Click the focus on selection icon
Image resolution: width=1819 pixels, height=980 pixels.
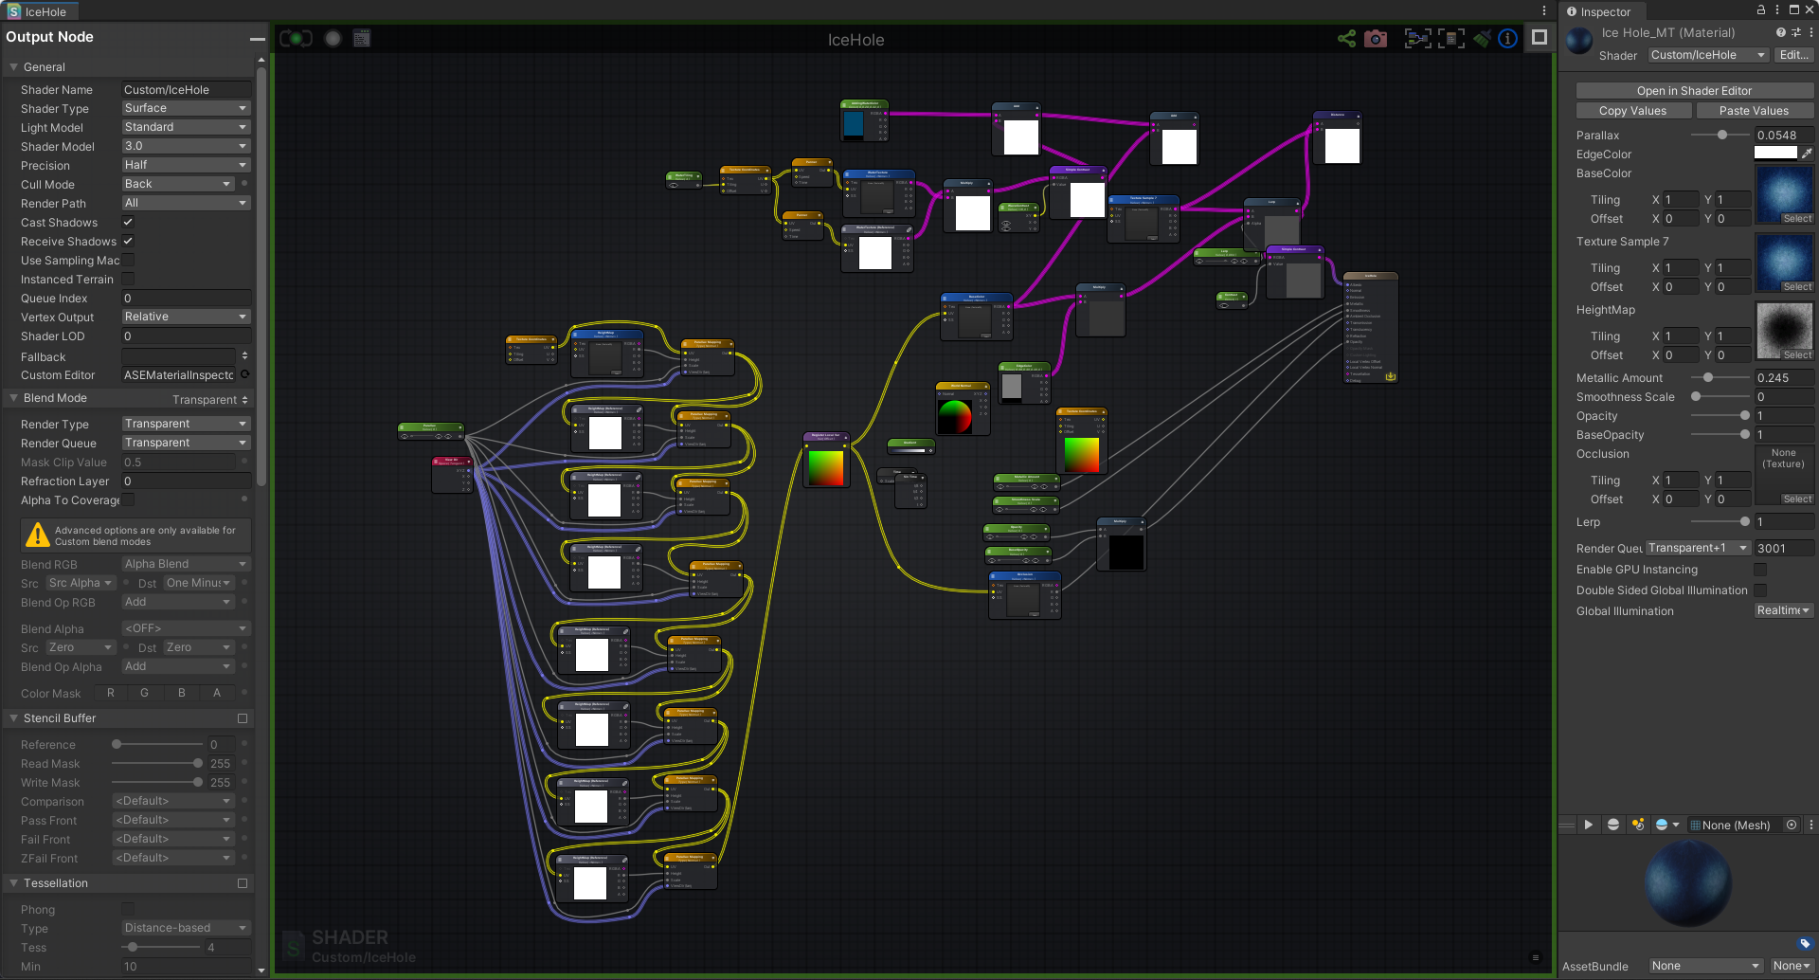coord(1417,39)
